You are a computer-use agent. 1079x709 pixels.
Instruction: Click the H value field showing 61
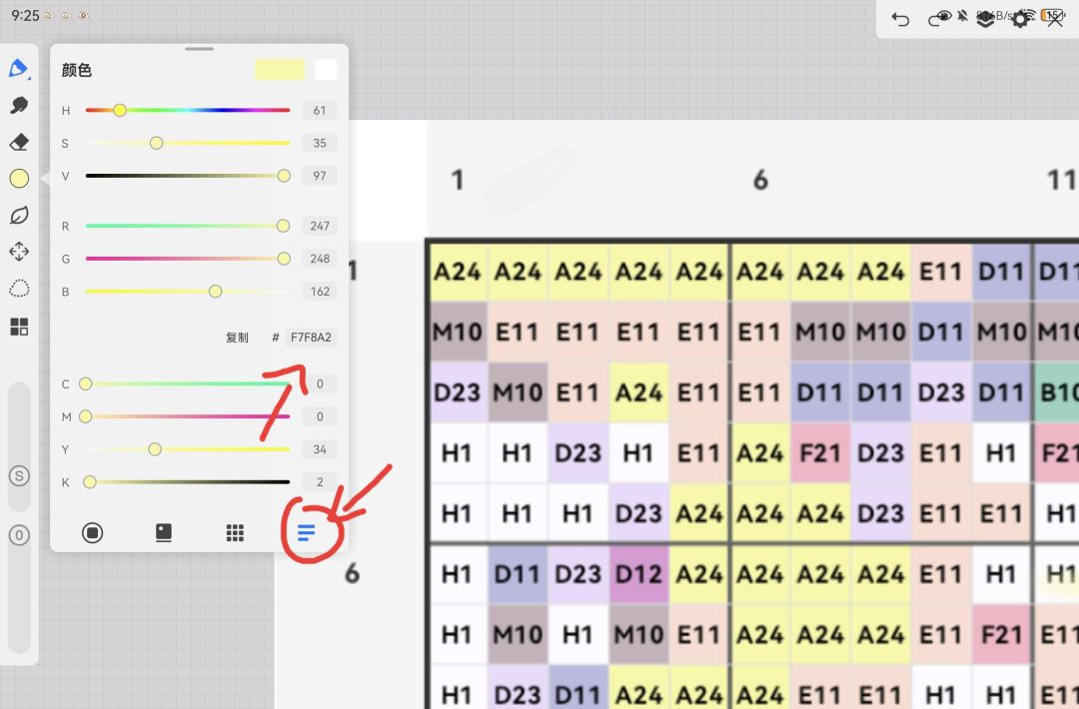(320, 110)
